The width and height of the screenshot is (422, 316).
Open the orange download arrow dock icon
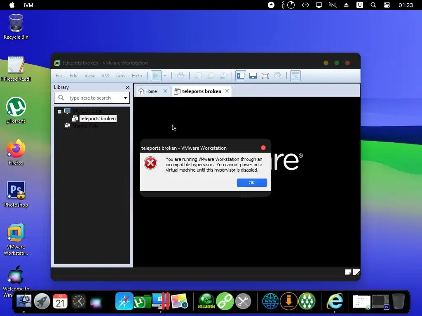point(289,302)
